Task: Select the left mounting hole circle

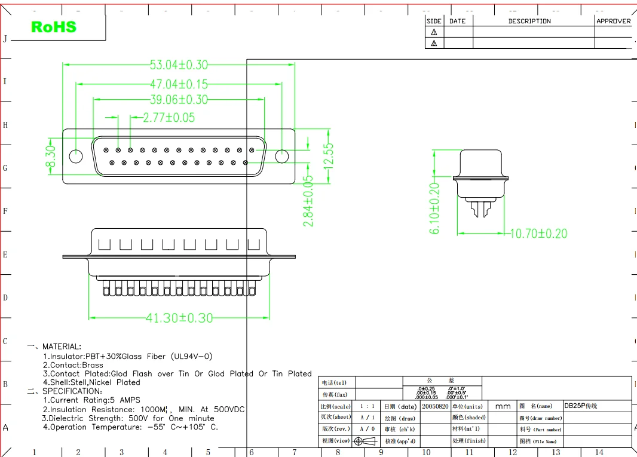Action: point(76,157)
